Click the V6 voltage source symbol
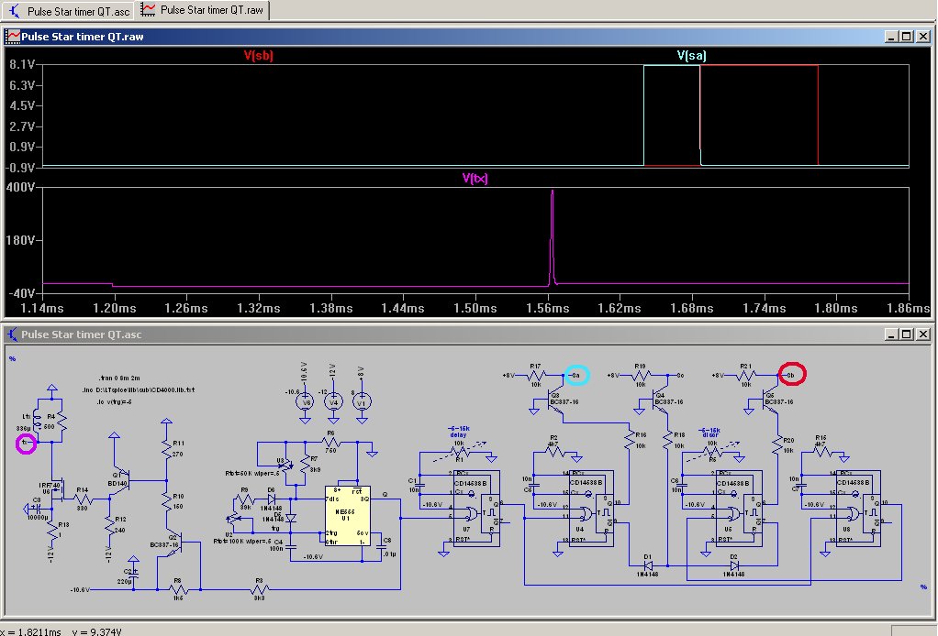938x636 pixels. click(307, 401)
